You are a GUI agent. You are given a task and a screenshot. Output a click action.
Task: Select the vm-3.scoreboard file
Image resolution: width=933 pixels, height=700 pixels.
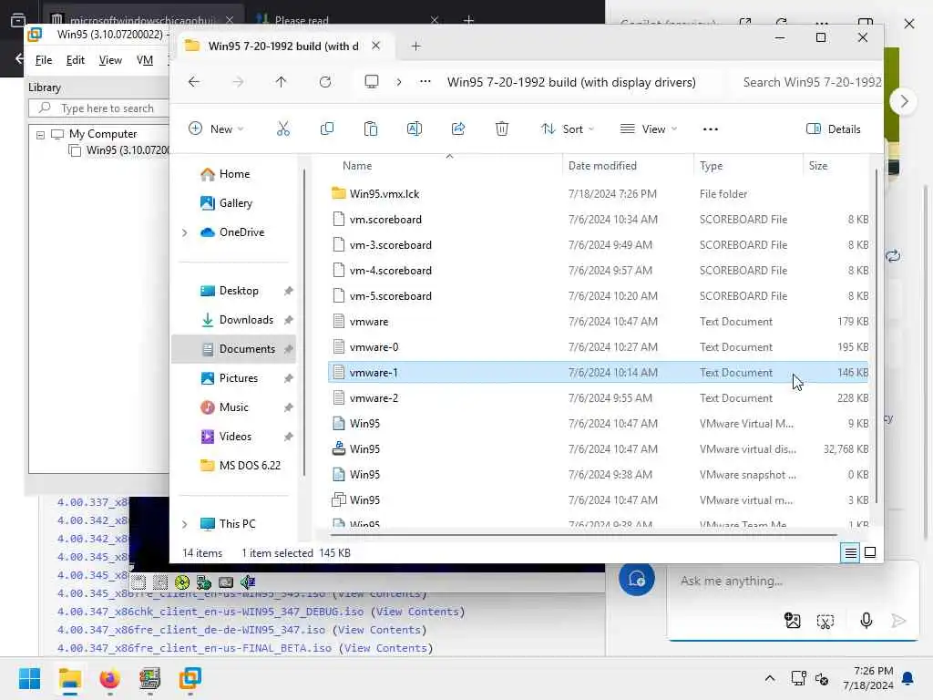[x=598, y=245]
